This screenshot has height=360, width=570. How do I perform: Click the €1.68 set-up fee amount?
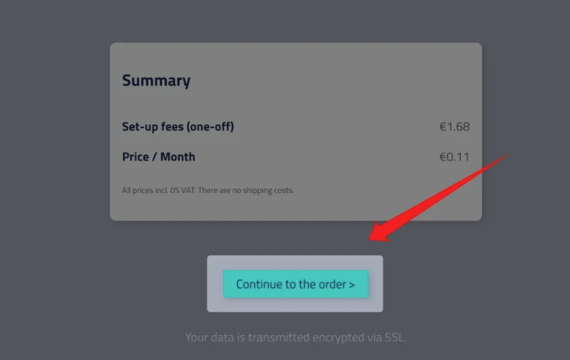(454, 126)
